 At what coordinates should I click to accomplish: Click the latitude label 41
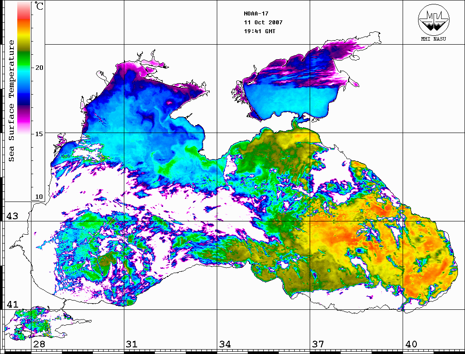(x=12, y=304)
